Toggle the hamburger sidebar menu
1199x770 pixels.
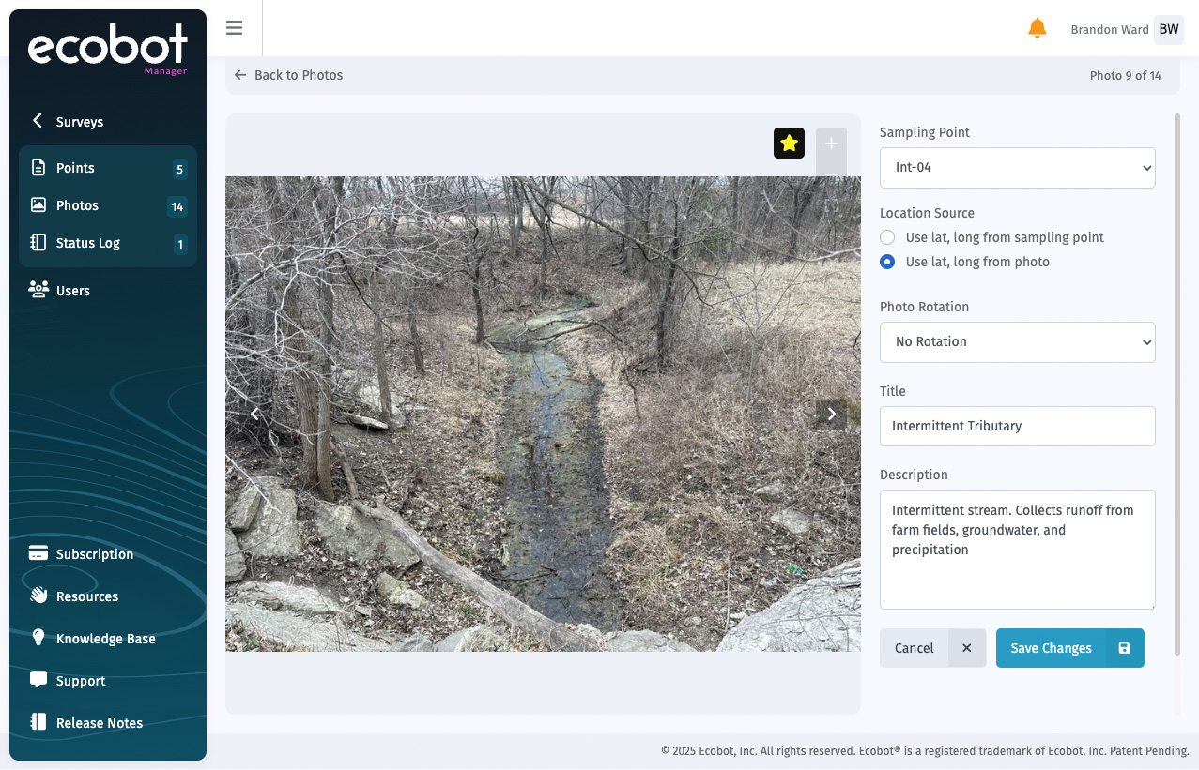tap(235, 28)
